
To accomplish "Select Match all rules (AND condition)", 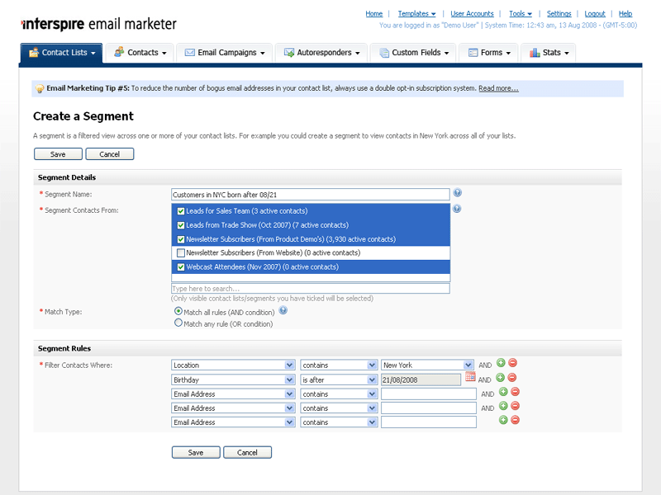I will point(178,311).
